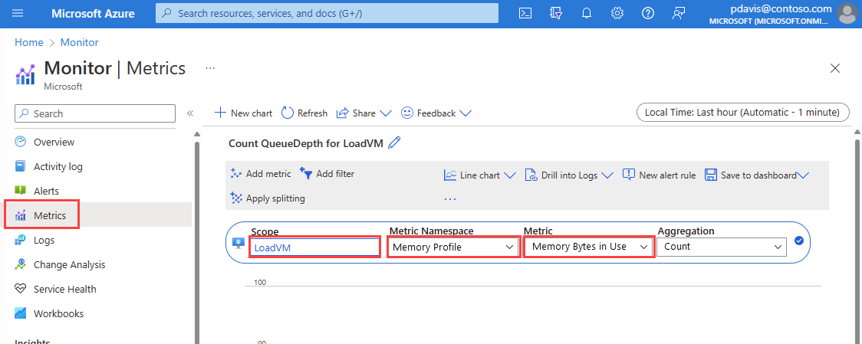
Task: Toggle the blue checkmark on metric row
Action: [799, 241]
